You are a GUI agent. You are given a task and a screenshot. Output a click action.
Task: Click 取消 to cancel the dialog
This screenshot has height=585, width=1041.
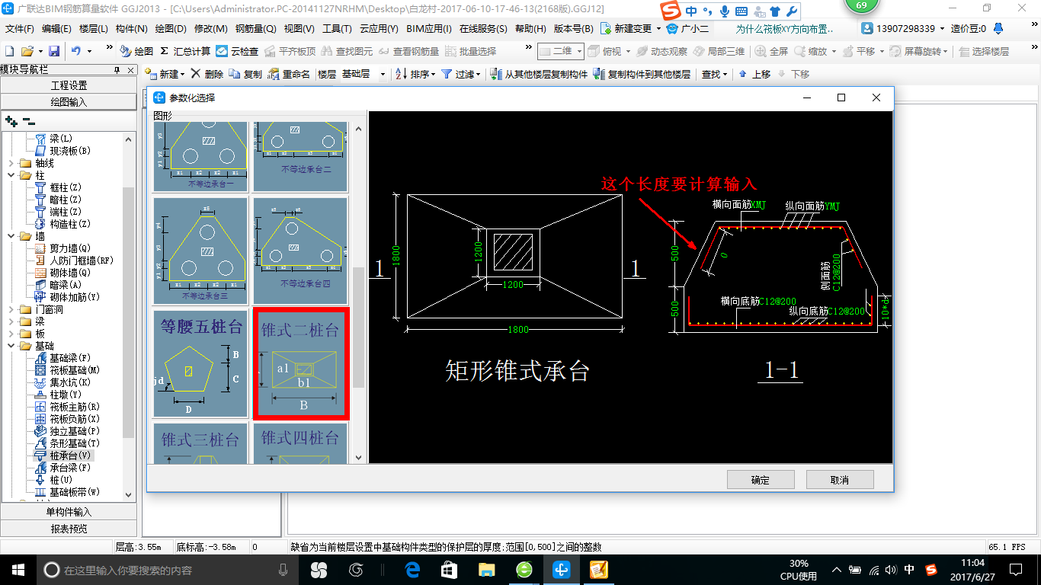(x=840, y=480)
